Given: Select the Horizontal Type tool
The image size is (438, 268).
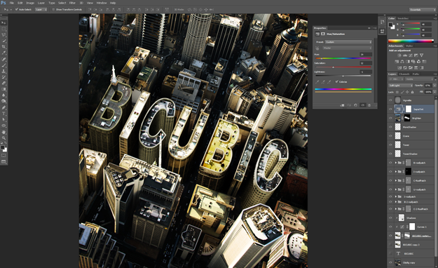Looking at the screenshot, I should (4, 114).
